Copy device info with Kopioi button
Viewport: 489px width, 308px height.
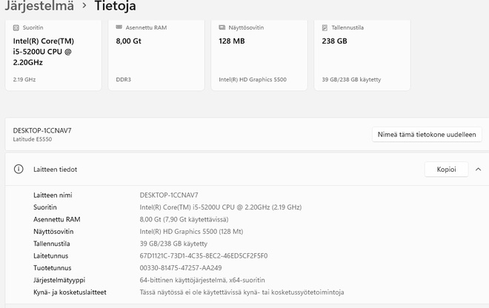446,170
